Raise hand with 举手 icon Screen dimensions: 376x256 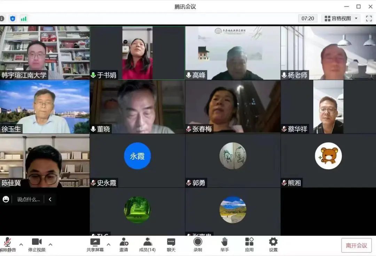(x=225, y=245)
